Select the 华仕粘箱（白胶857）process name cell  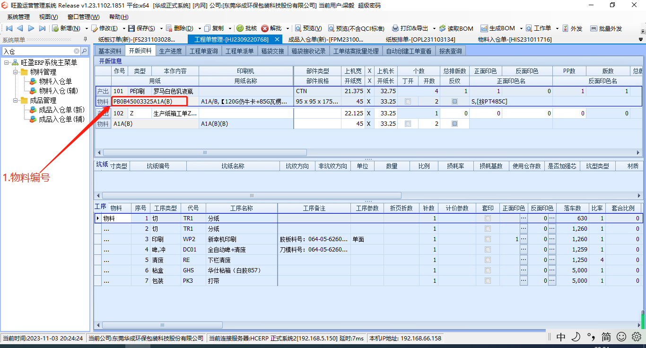point(242,270)
